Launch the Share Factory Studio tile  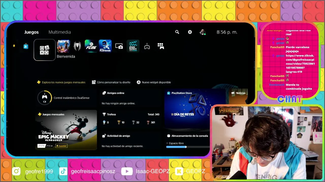click(x=133, y=46)
